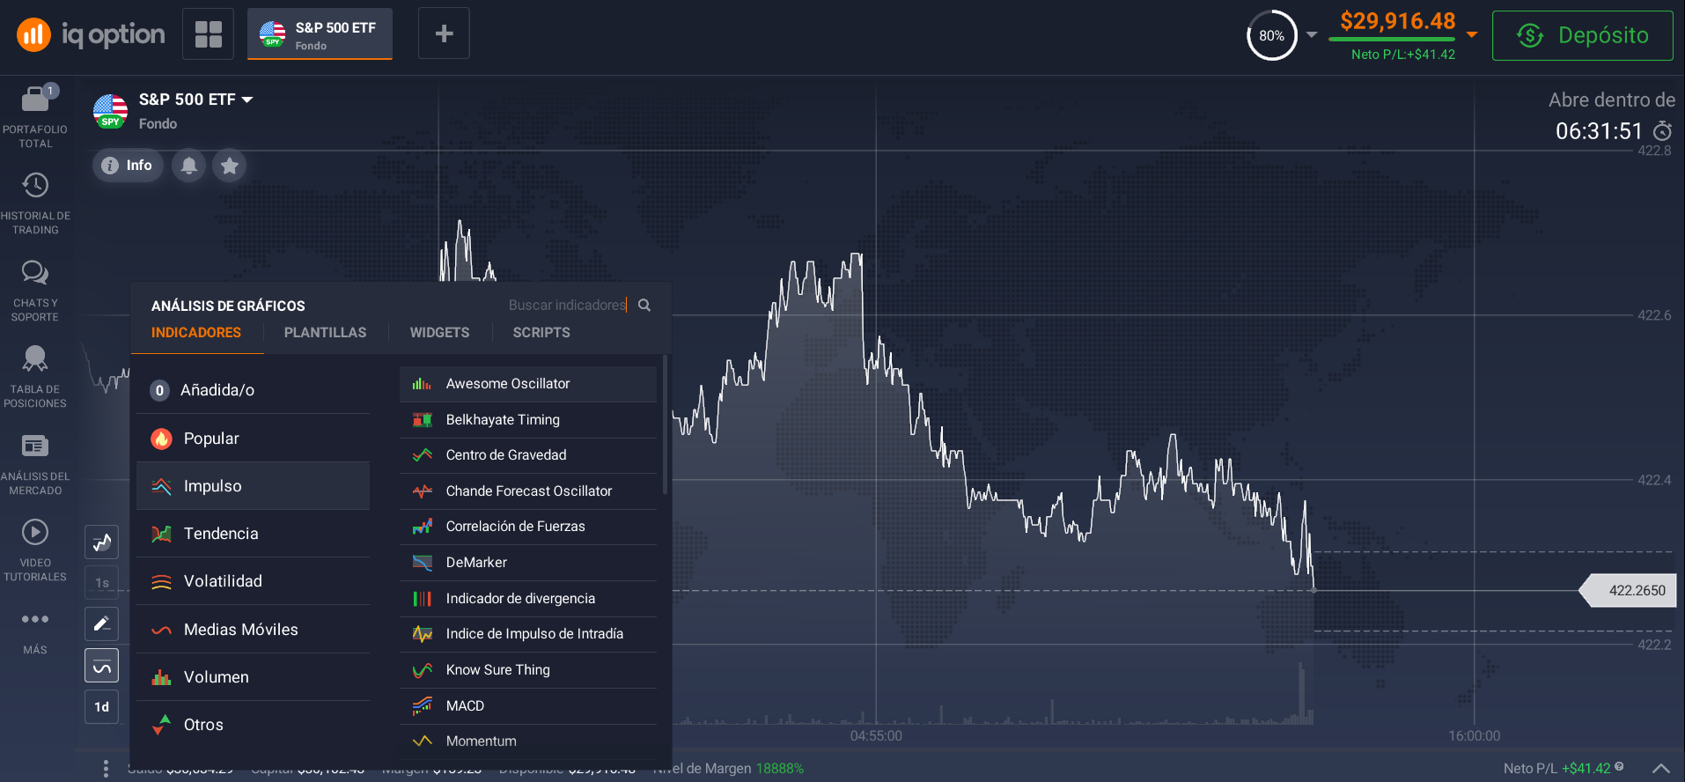Open the asset grid layout icon

pos(209,34)
